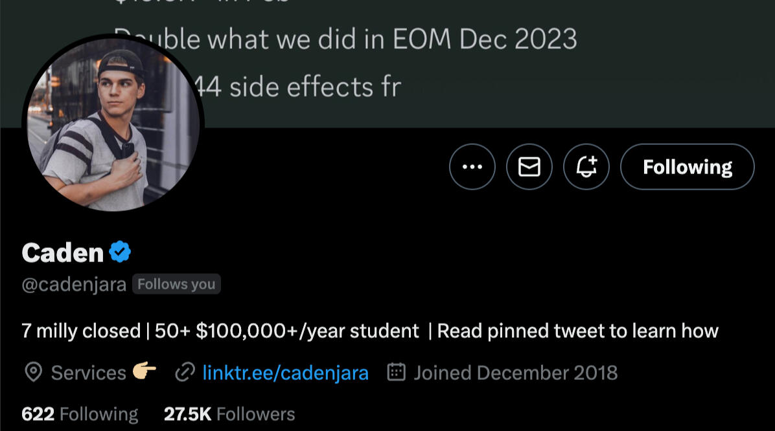775x431 pixels.
Task: Click the calendar icon by join date
Action: pyautogui.click(x=396, y=373)
